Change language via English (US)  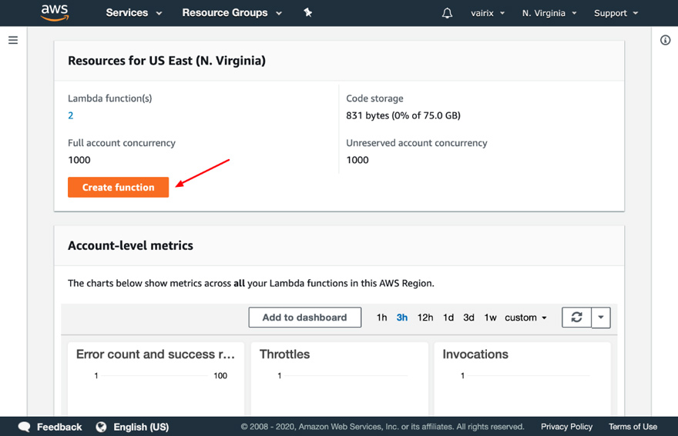coord(141,427)
